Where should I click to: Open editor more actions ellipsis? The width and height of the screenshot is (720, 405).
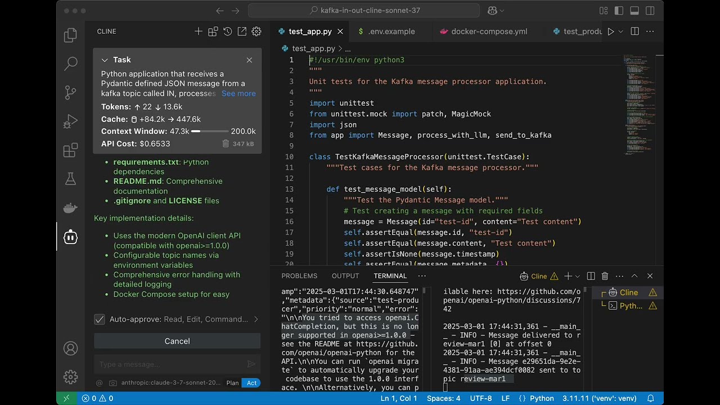pos(650,31)
